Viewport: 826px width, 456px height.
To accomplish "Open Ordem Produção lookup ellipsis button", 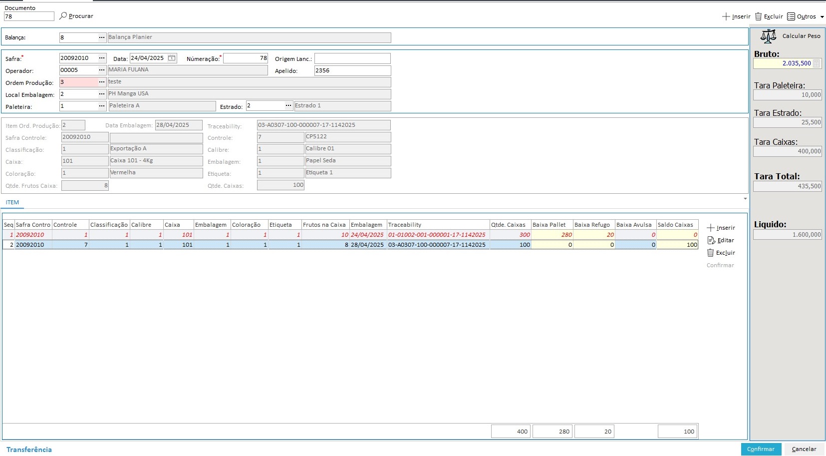I will [x=102, y=82].
